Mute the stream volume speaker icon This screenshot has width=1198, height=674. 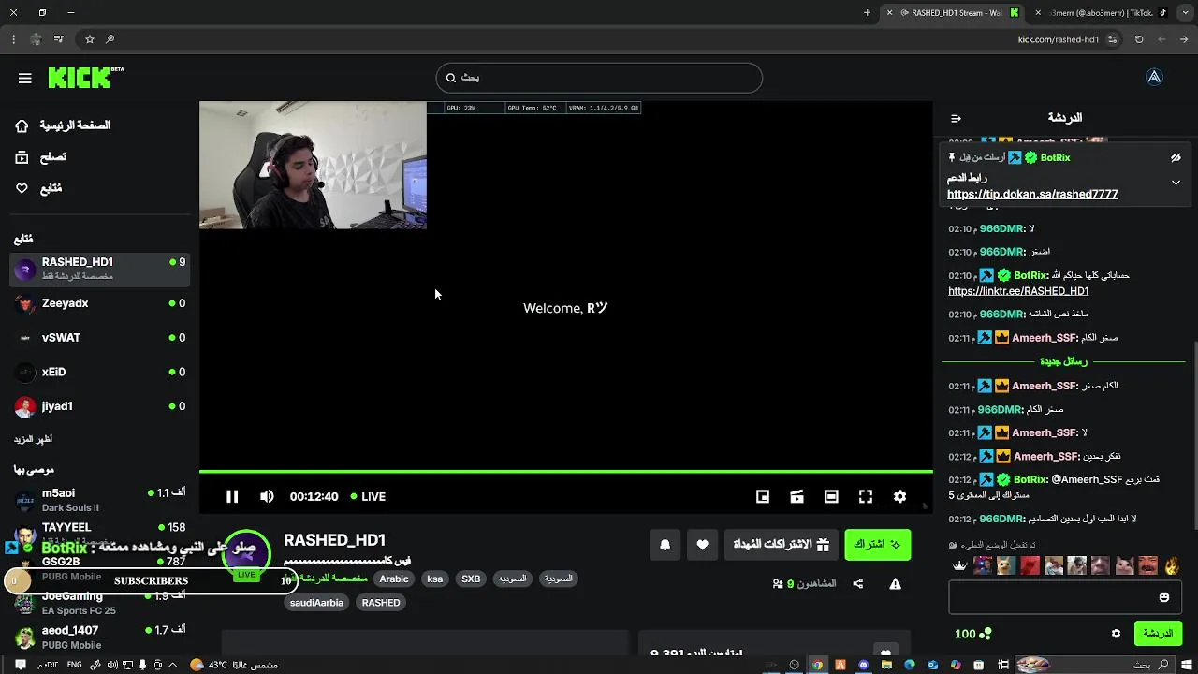coord(267,496)
